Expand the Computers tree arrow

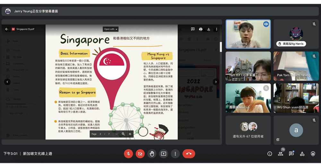[4, 63]
